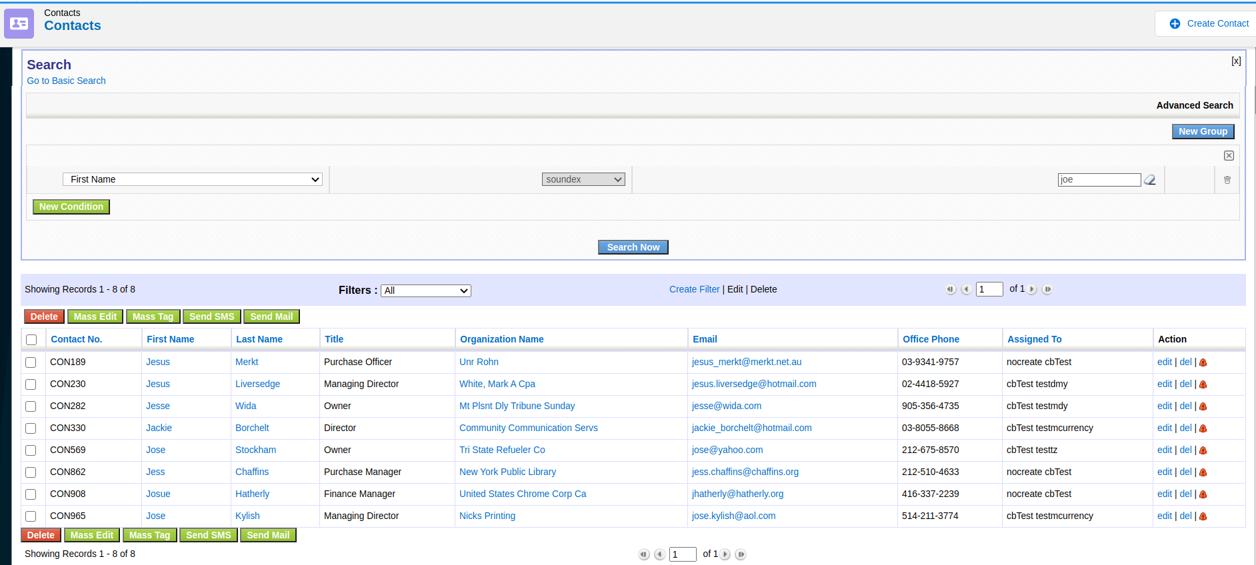Viewport: 1256px width, 565px height.
Task: Click the top Mass Edit button
Action: coord(95,316)
